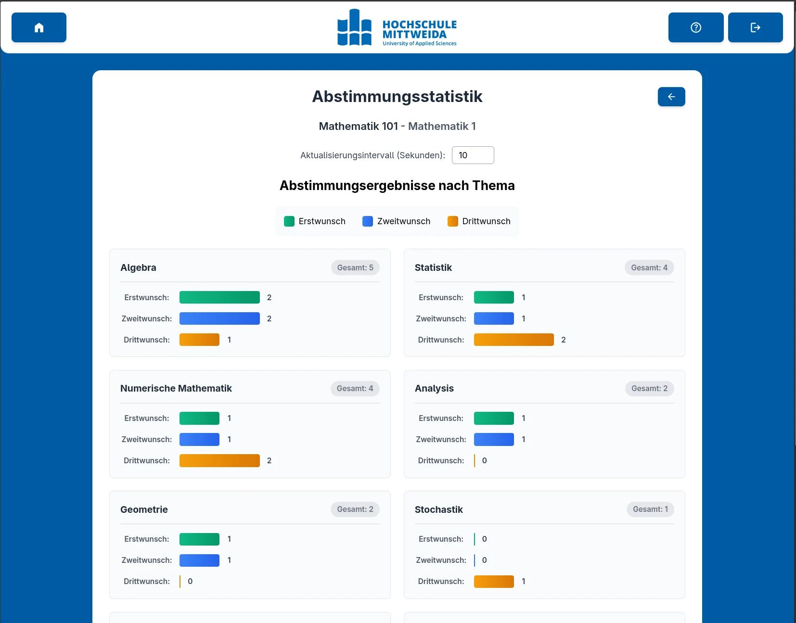Click the Stochastik card heading
The height and width of the screenshot is (623, 796).
[438, 509]
